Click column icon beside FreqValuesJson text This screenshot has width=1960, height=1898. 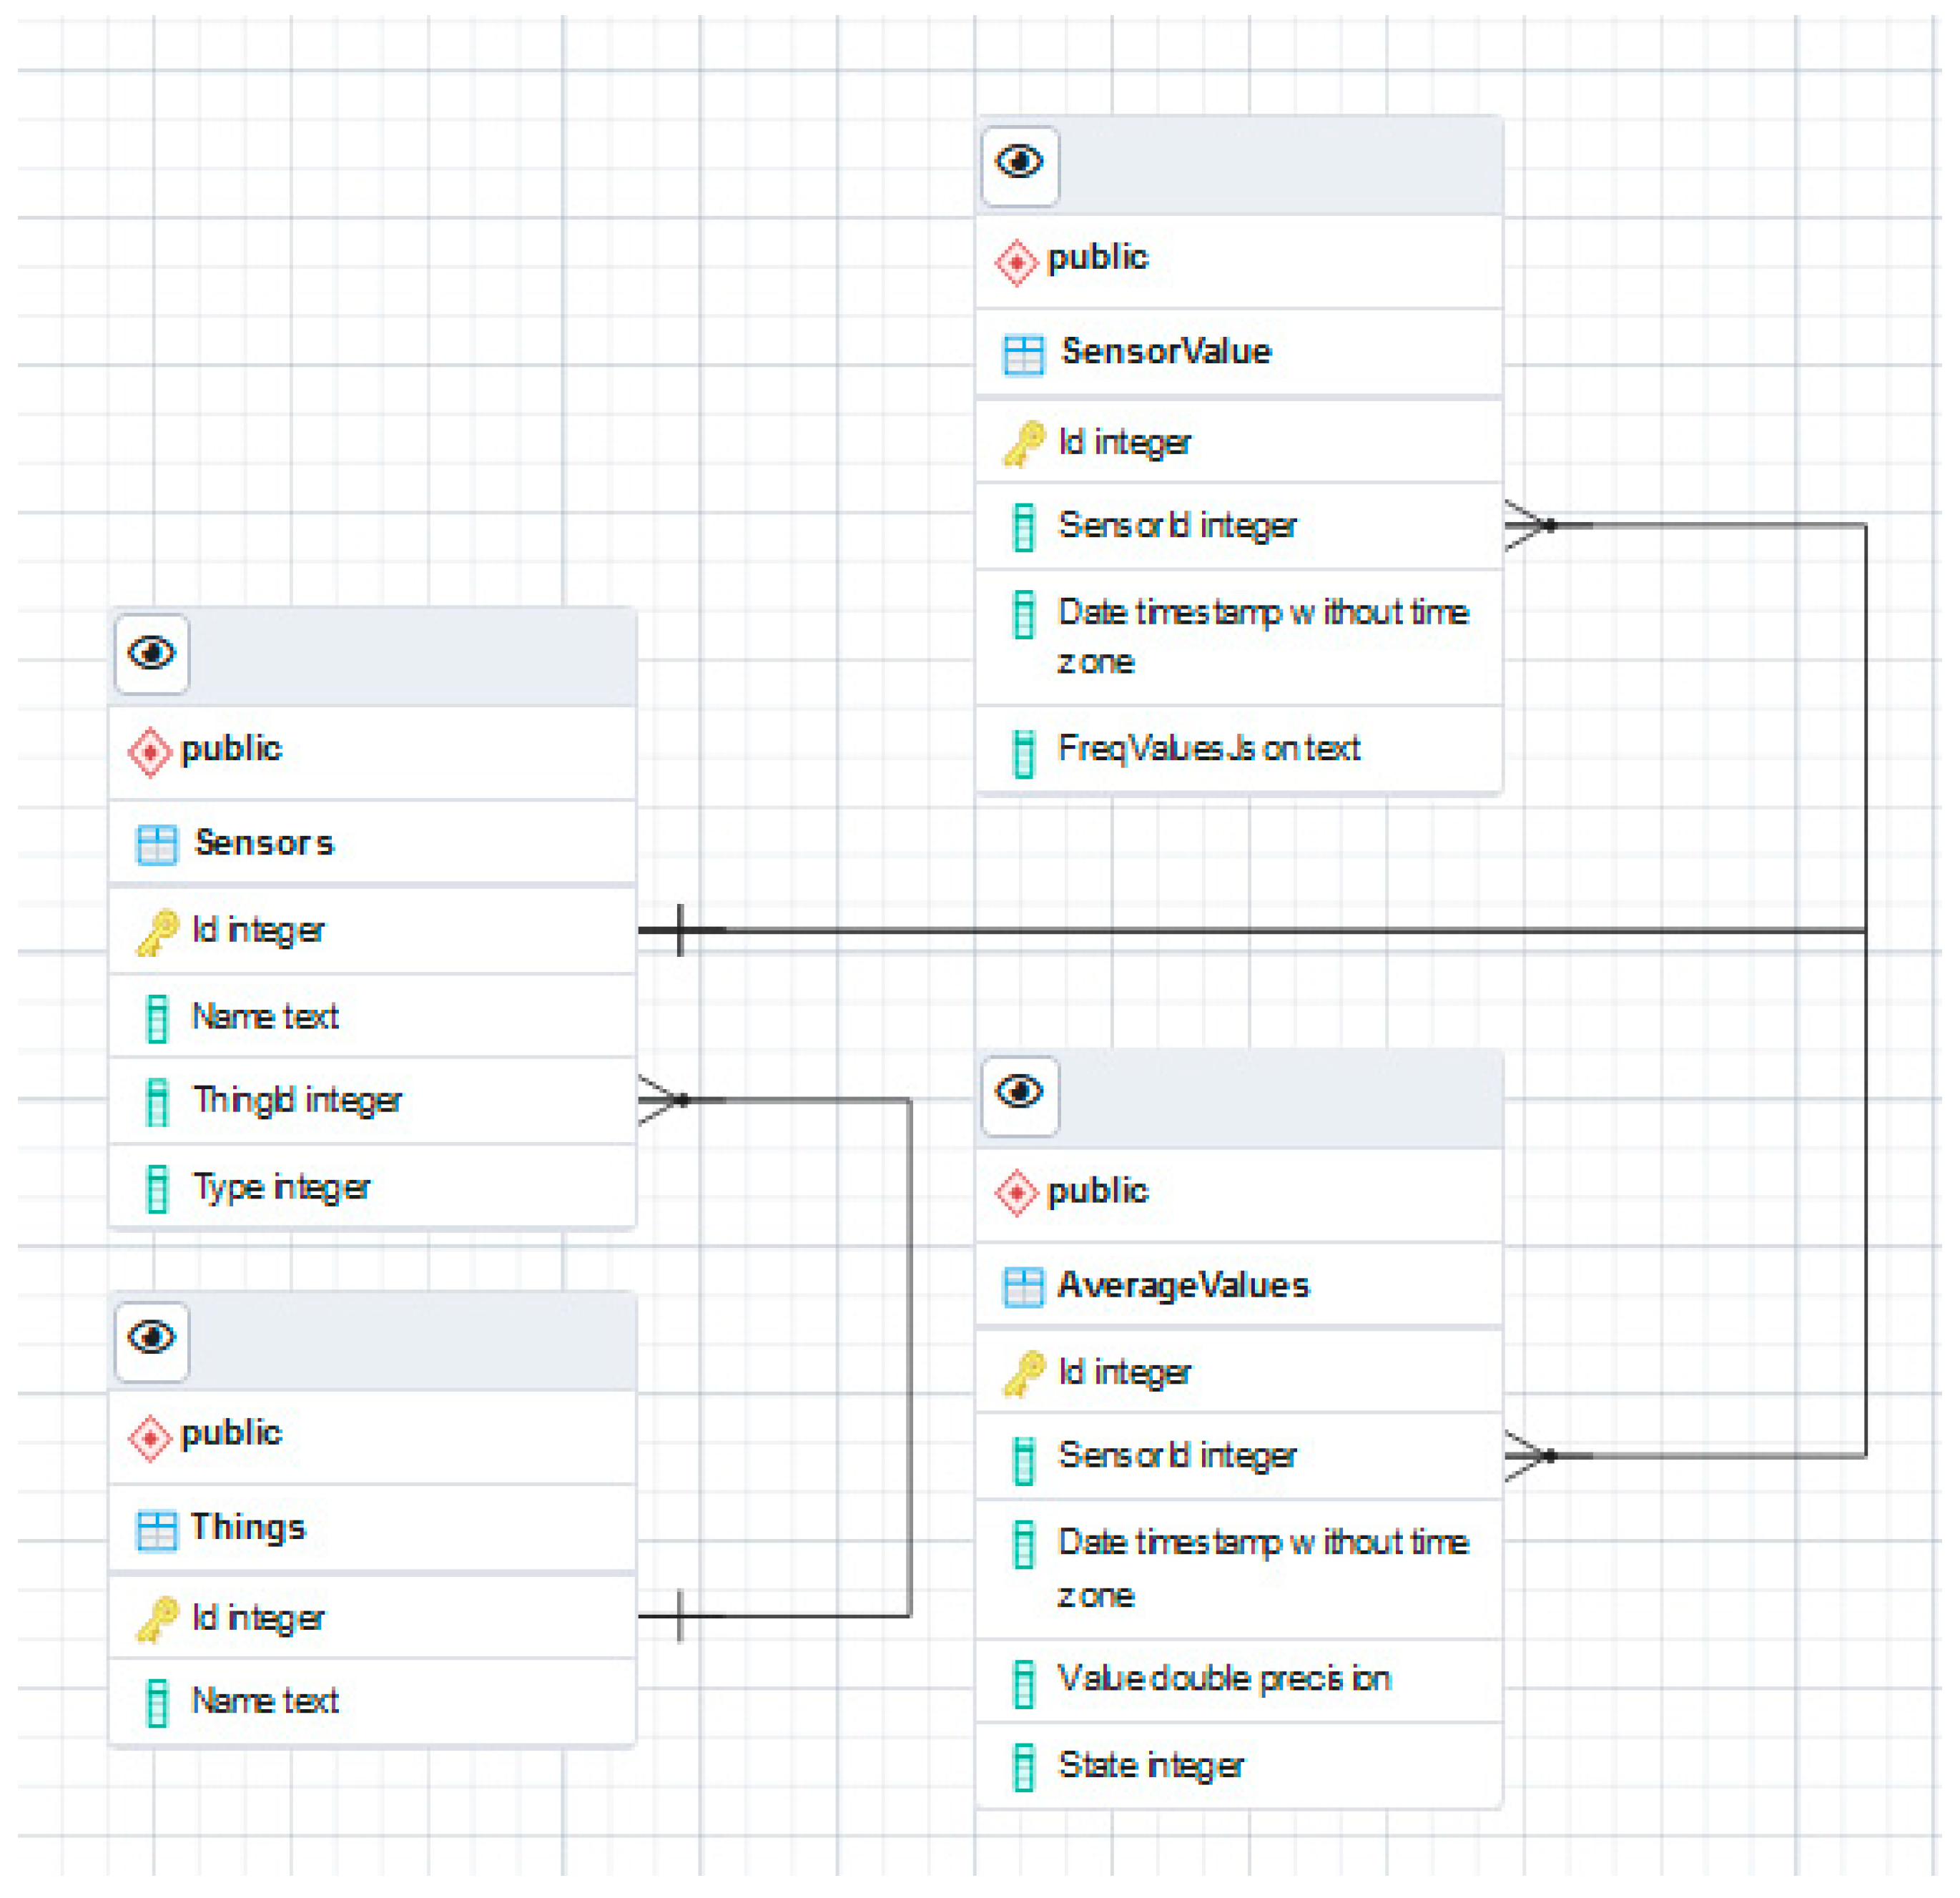[1023, 753]
